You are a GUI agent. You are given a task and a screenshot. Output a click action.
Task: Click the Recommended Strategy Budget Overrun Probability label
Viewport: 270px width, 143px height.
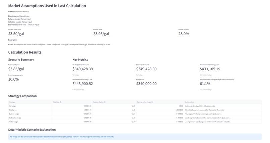tap(217, 79)
